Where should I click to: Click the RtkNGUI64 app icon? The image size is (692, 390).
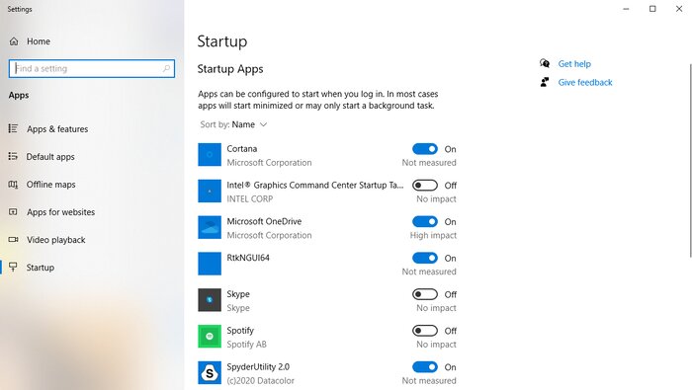pos(210,264)
